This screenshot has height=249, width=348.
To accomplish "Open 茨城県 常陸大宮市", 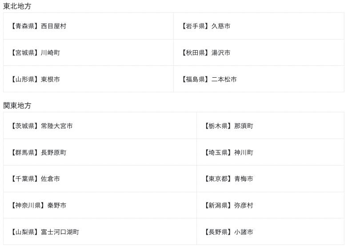I will tap(41, 126).
